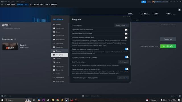
Task: Open БИБЛИОТЕКА tab
Action: point(23,5)
